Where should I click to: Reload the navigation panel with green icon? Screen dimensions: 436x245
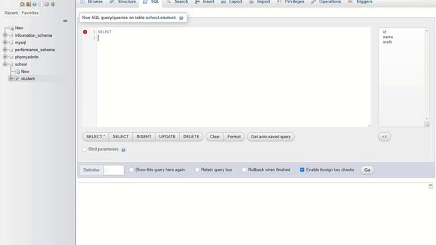(52, 4)
